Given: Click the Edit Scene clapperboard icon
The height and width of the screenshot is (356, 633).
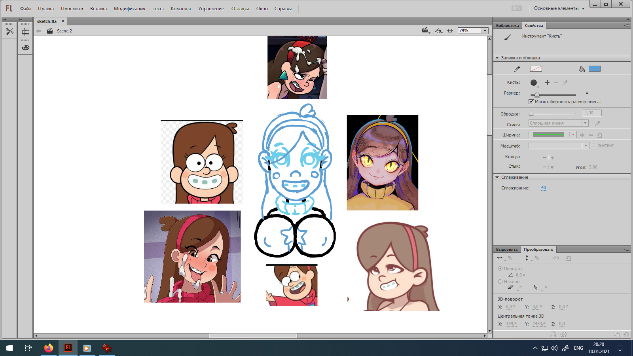Looking at the screenshot, I should click(x=425, y=30).
